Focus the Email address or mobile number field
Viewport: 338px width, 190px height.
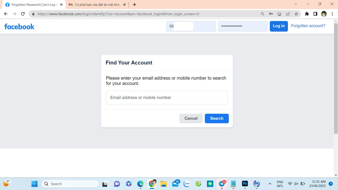[167, 97]
